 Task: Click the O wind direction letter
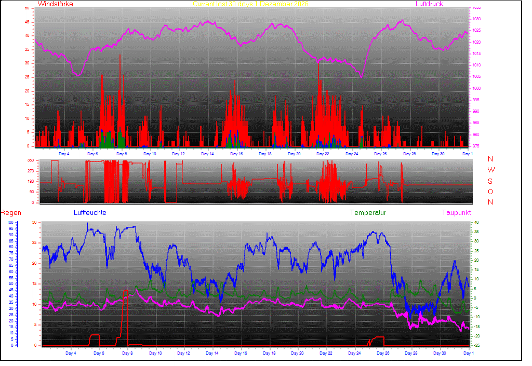[x=490, y=192]
